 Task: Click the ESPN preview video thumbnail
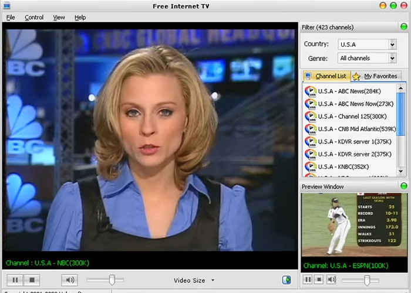[354, 225]
